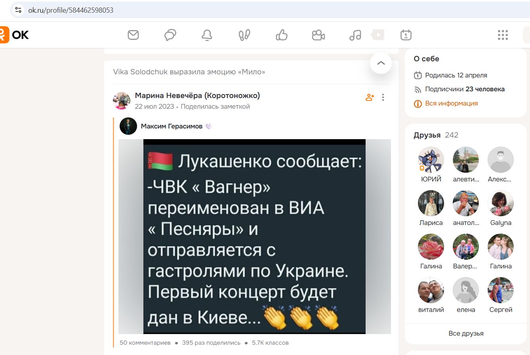Click the 'О себе' heading
The width and height of the screenshot is (530, 355).
[426, 59]
